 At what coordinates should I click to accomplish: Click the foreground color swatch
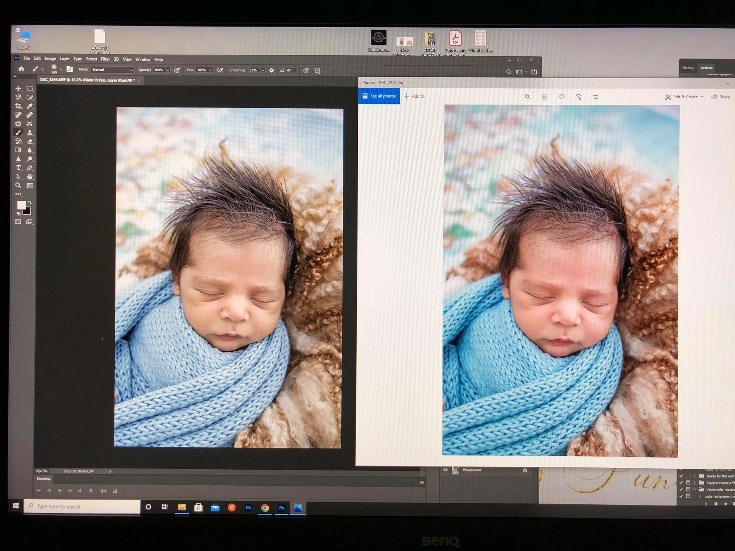tap(21, 205)
